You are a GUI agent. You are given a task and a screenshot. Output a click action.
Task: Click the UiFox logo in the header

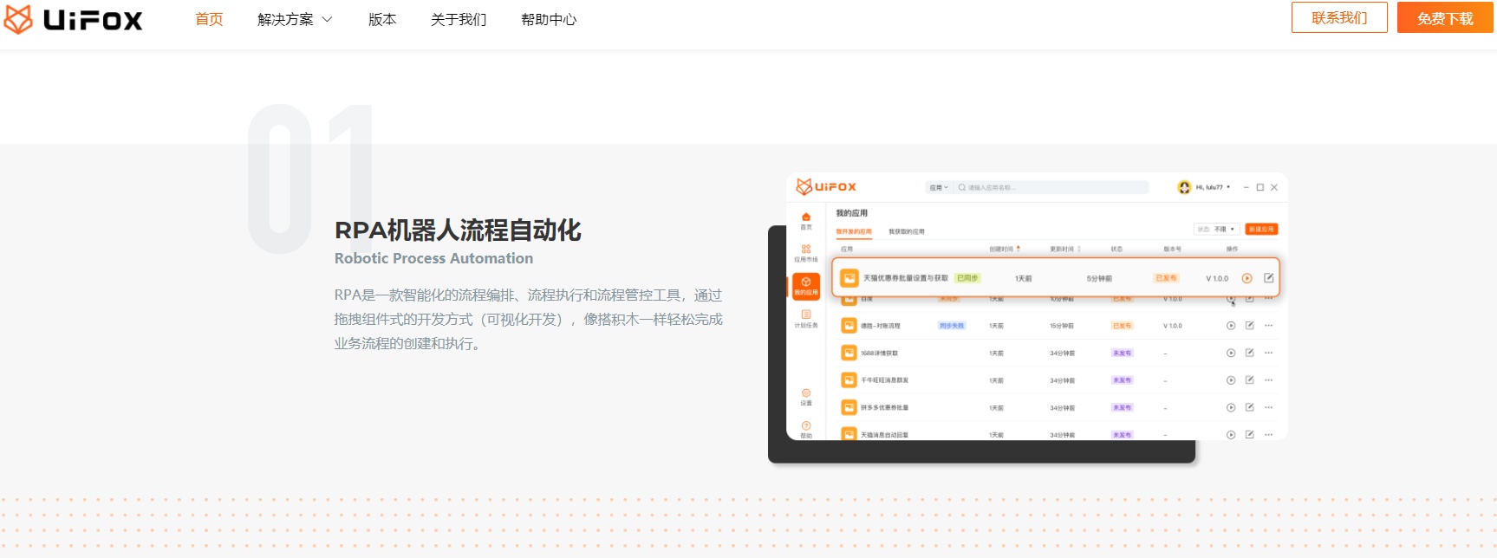tap(74, 19)
